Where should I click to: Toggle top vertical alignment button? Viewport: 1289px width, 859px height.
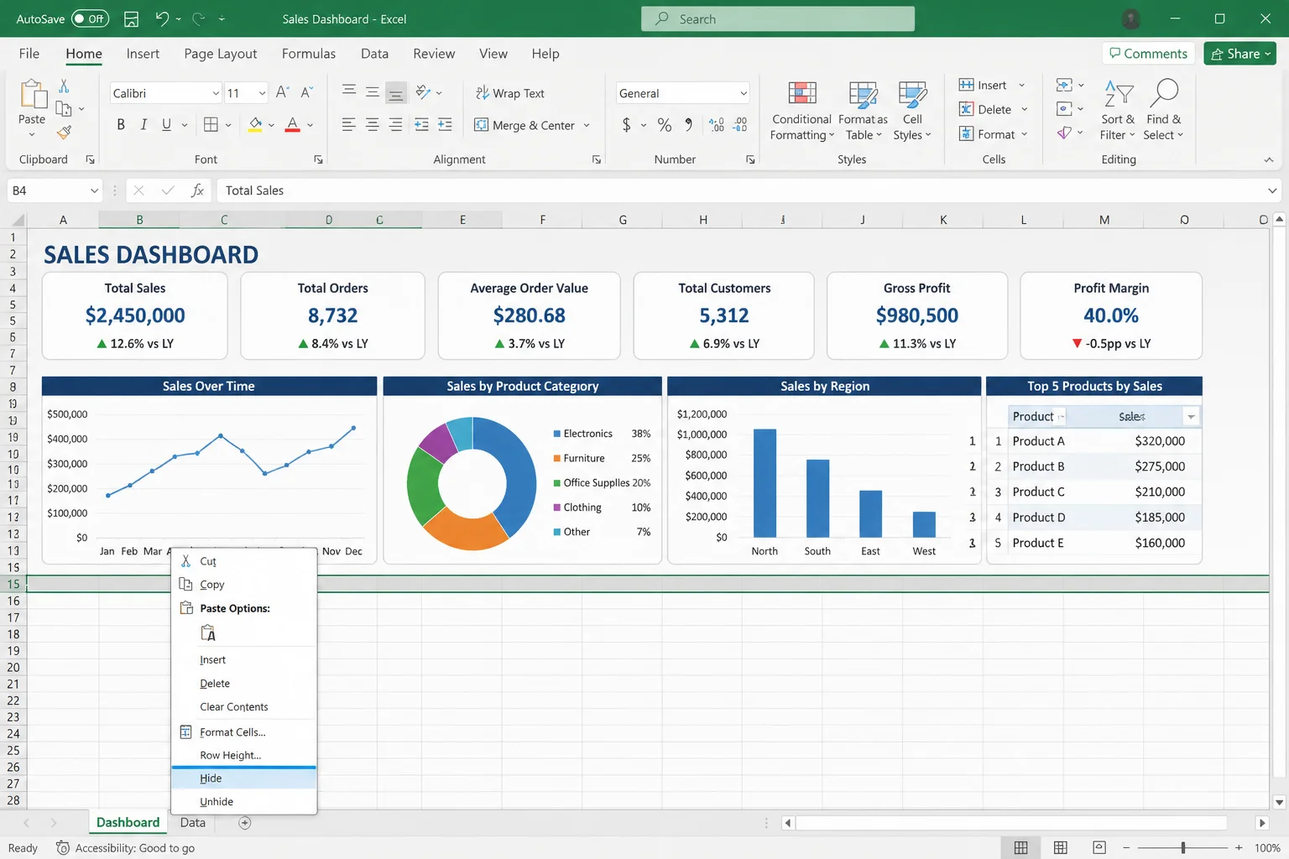[x=349, y=91]
